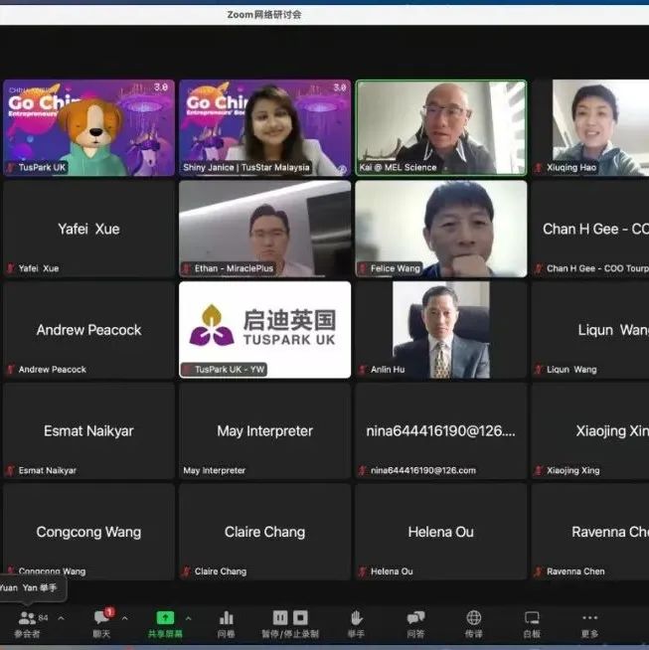Select the Andrew Peacock participant tile
This screenshot has height=650, width=649.
[x=88, y=330]
